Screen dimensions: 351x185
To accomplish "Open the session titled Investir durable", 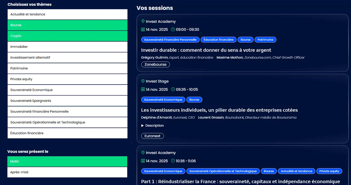I will pyautogui.click(x=206, y=50).
